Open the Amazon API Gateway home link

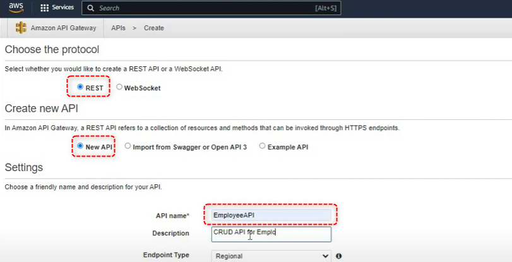[x=63, y=28]
